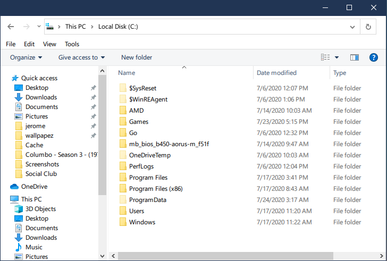Open Music note icon under This PC
Image resolution: width=387 pixels, height=261 pixels.
[x=19, y=247]
